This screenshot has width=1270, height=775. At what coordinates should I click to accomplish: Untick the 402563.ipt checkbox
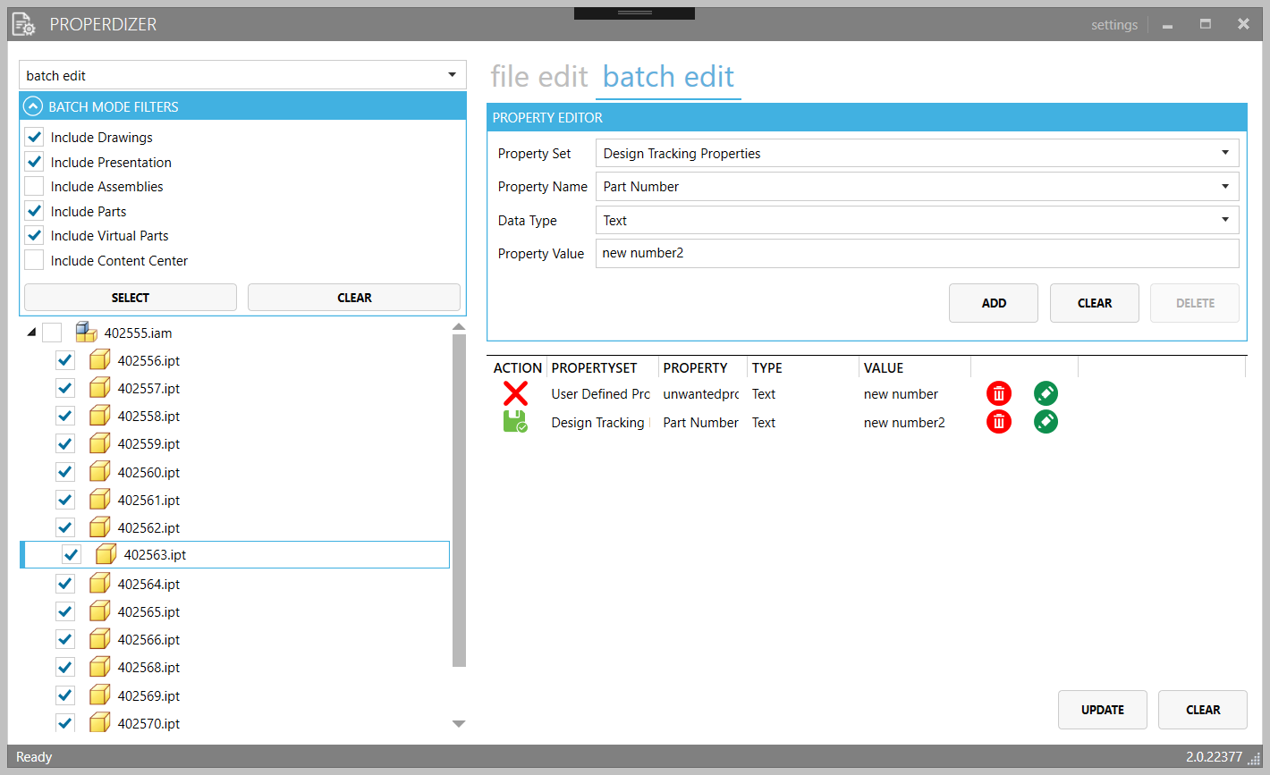point(72,554)
